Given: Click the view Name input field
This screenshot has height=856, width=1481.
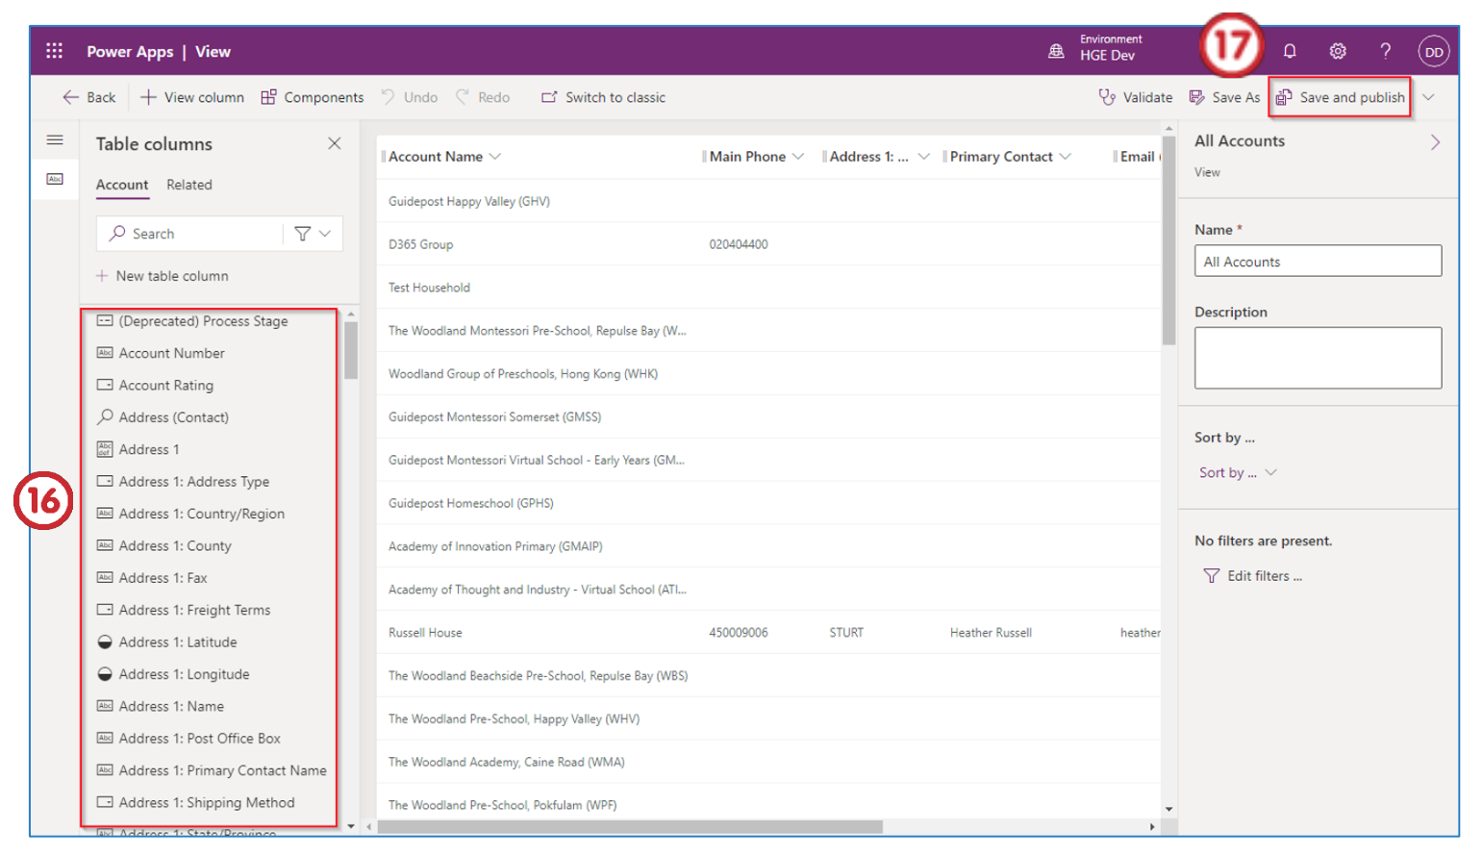Looking at the screenshot, I should pyautogui.click(x=1317, y=262).
